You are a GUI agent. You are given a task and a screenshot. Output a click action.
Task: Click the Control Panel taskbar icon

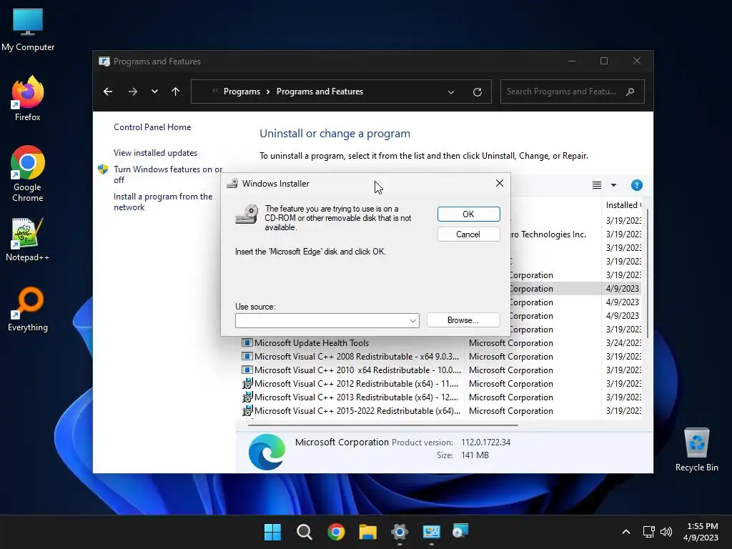tap(431, 532)
